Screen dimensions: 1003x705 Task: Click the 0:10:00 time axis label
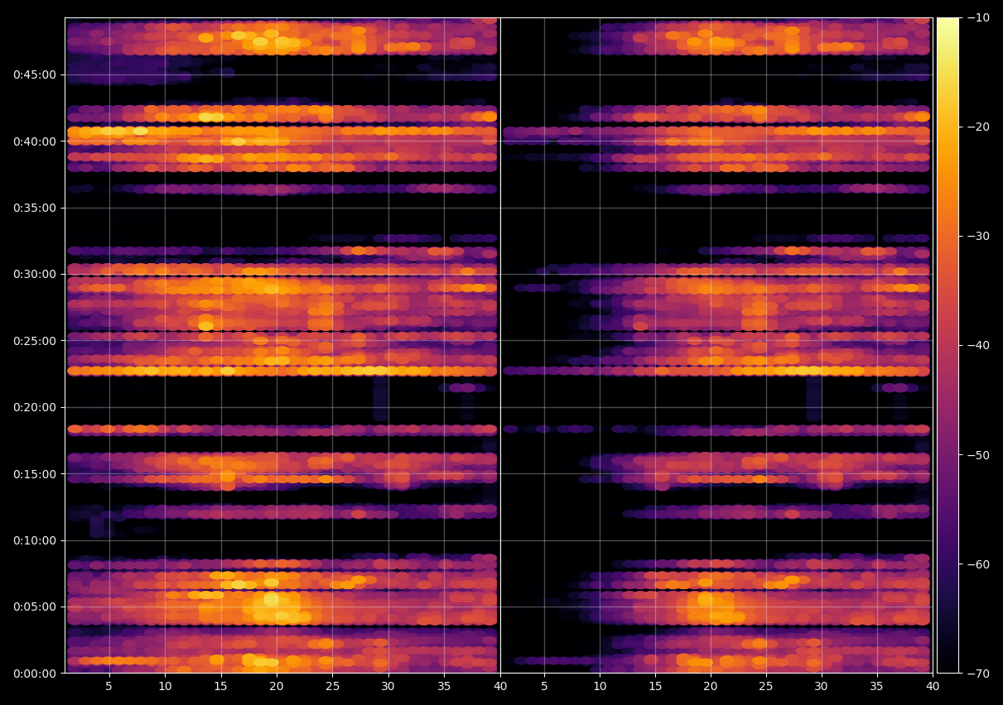[x=35, y=540]
